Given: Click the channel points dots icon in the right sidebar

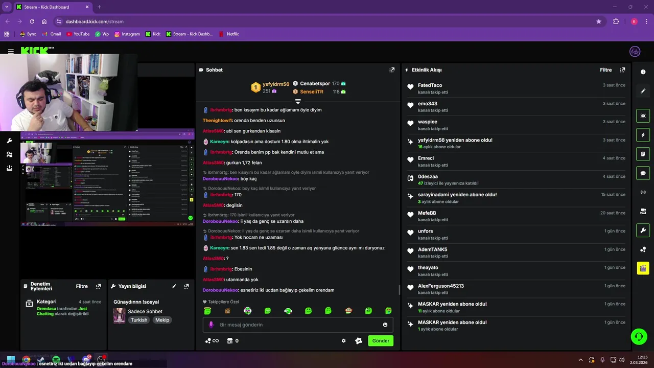Looking at the screenshot, I should pos(643,249).
